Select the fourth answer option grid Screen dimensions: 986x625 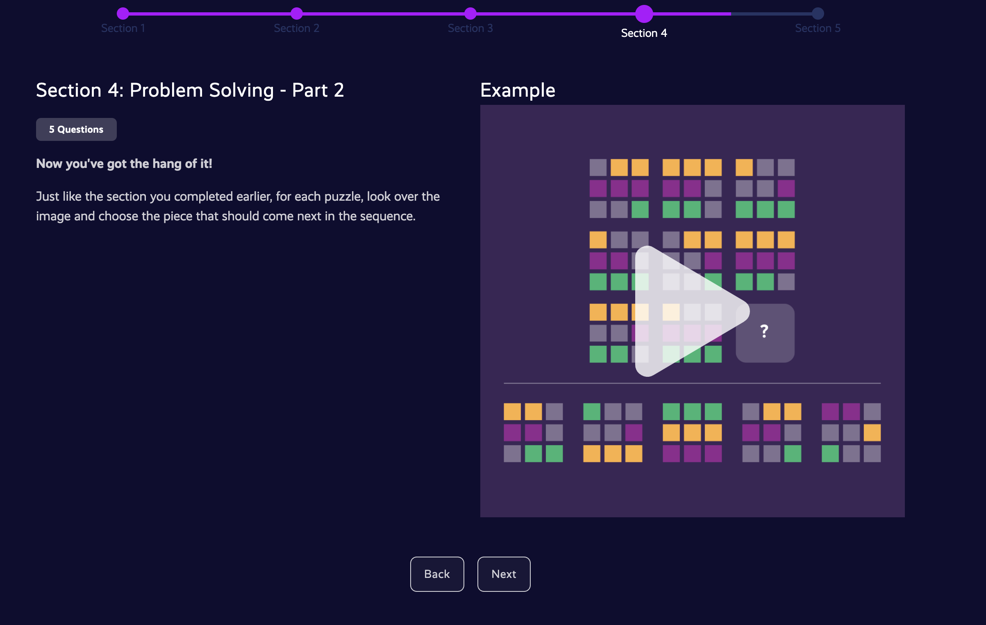(x=772, y=433)
